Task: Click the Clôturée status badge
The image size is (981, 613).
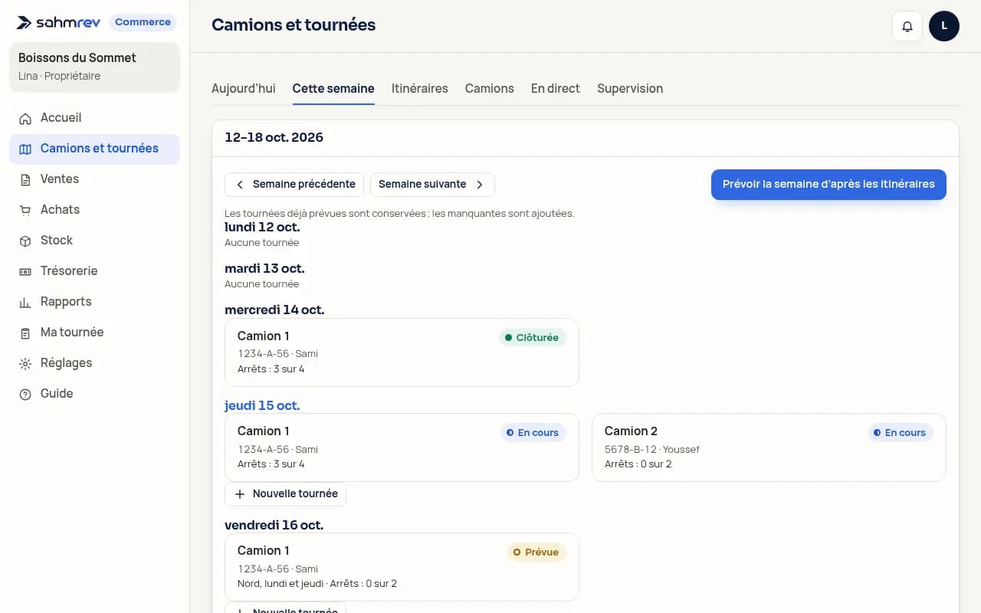Action: 533,338
